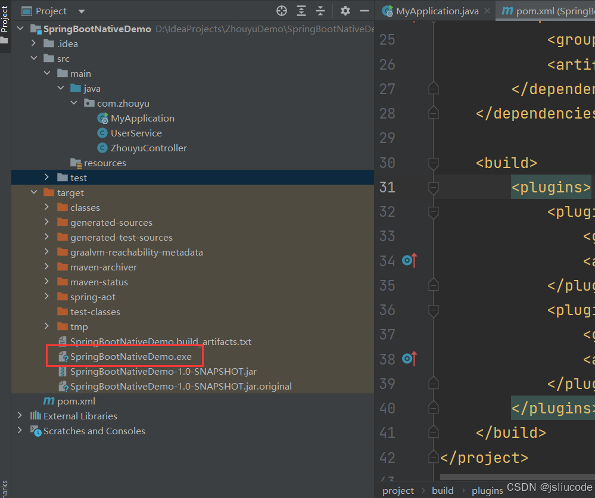Open the ZhouyuController class
This screenshot has width=595, height=498.
pyautogui.click(x=148, y=148)
